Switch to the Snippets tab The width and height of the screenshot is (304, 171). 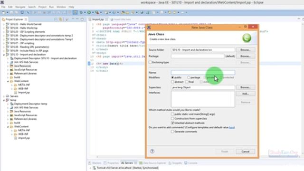click(x=175, y=163)
